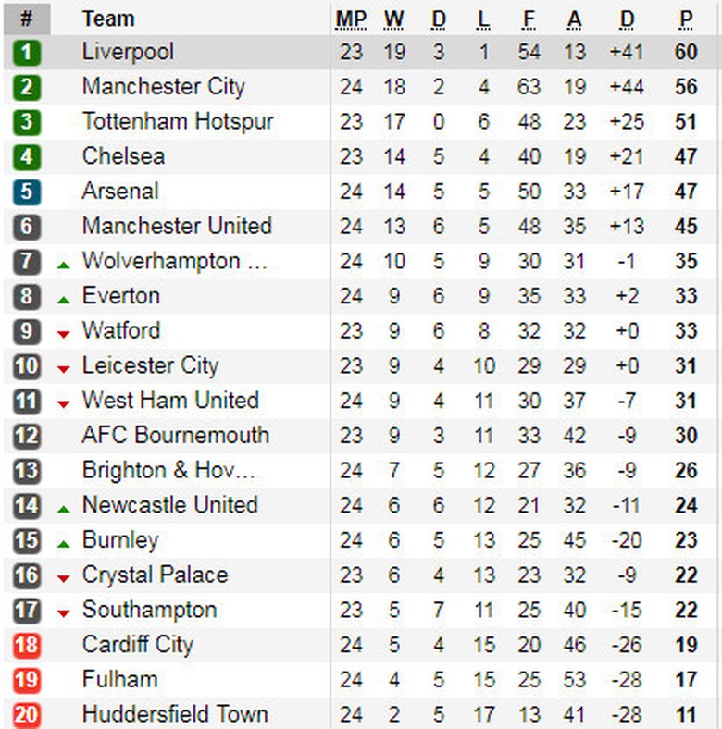Click Huddersfield Town's red rank 20 badge

click(x=27, y=715)
